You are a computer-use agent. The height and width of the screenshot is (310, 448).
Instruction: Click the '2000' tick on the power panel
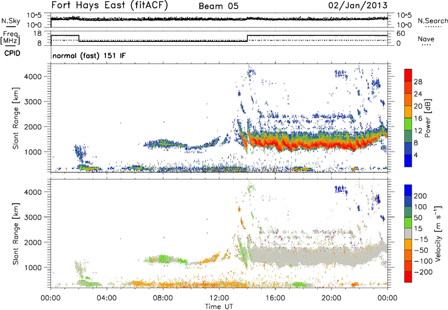pos(33,126)
